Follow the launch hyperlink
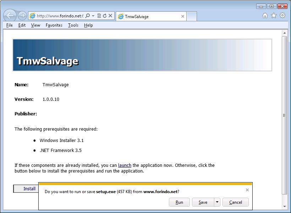 (125, 165)
